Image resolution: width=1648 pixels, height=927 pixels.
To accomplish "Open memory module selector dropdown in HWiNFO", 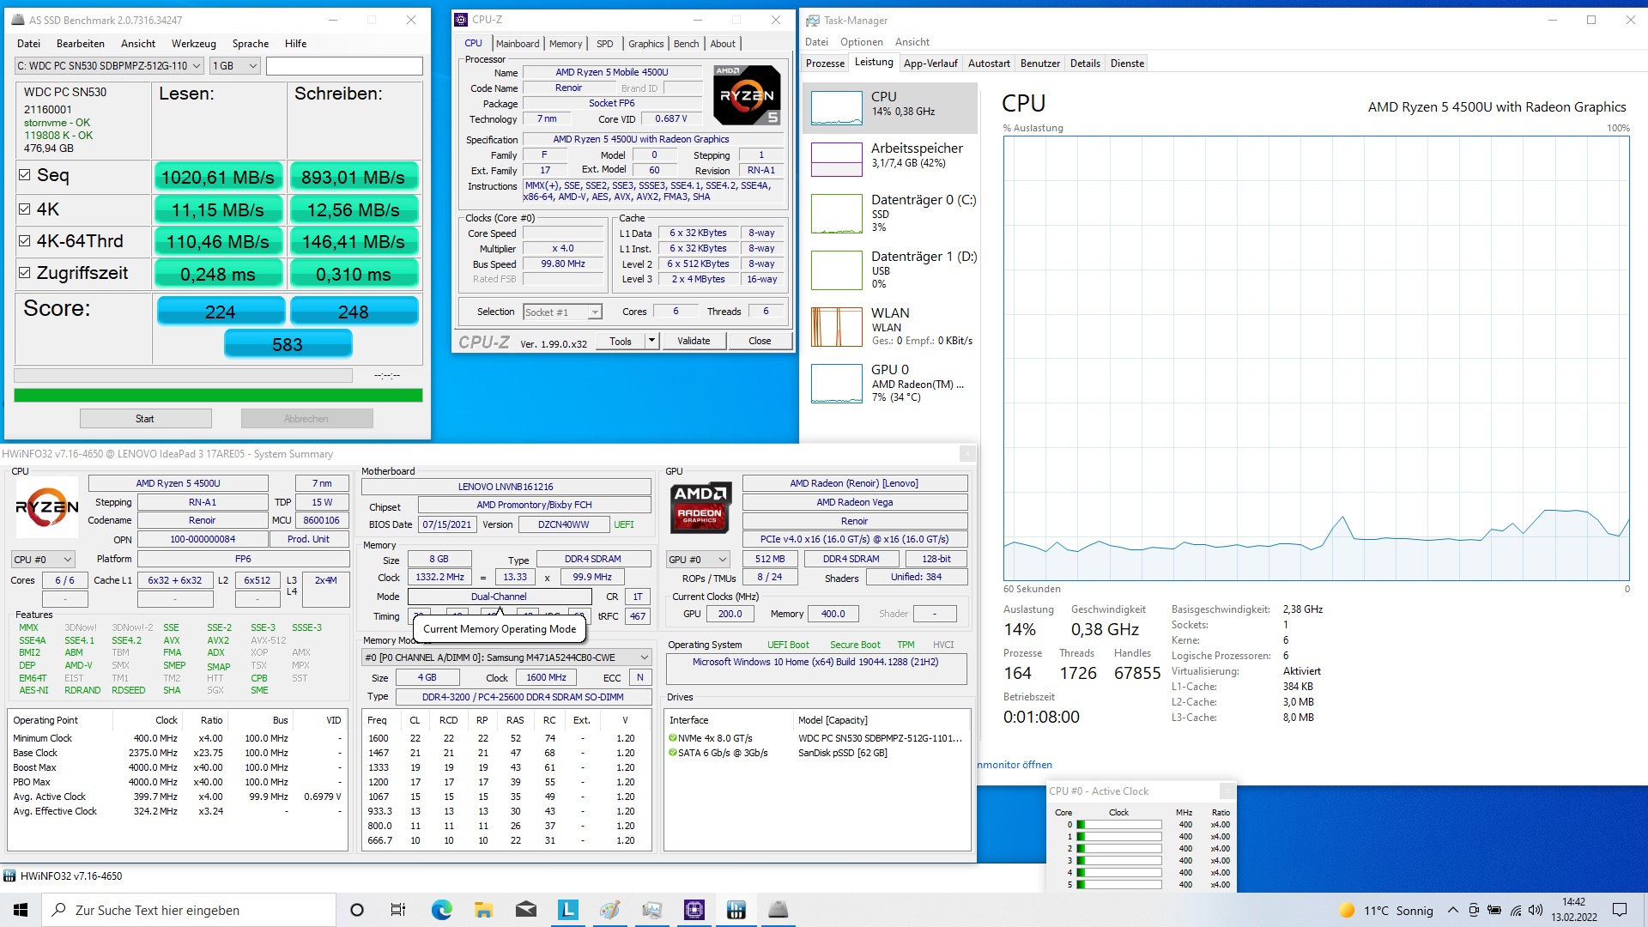I will tap(506, 657).
